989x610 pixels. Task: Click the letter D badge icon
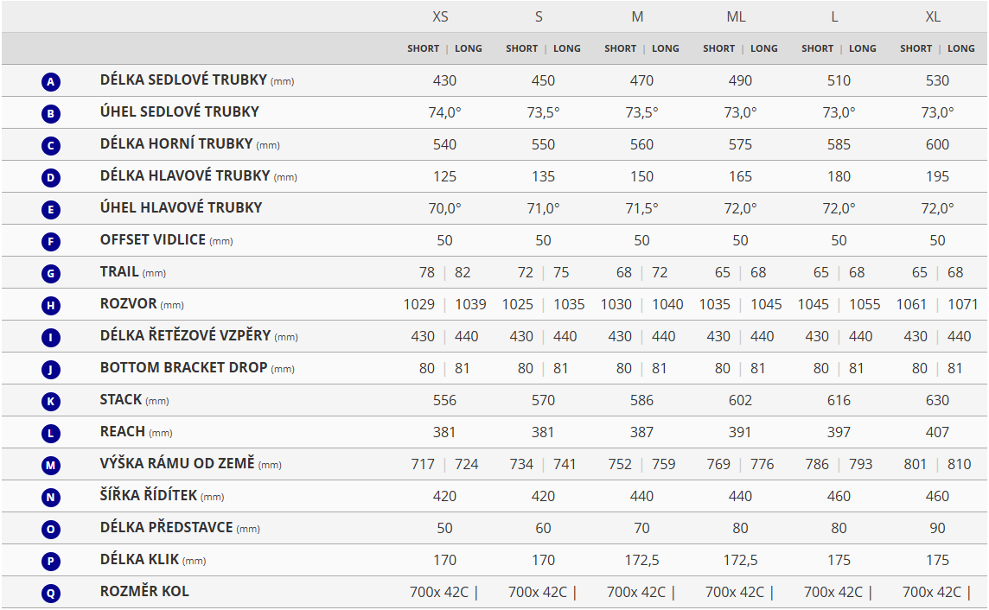coord(51,178)
